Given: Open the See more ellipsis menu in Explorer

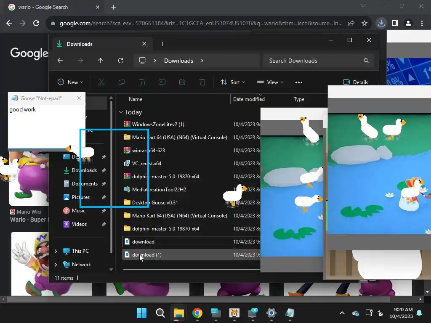Looking at the screenshot, I should 299,82.
